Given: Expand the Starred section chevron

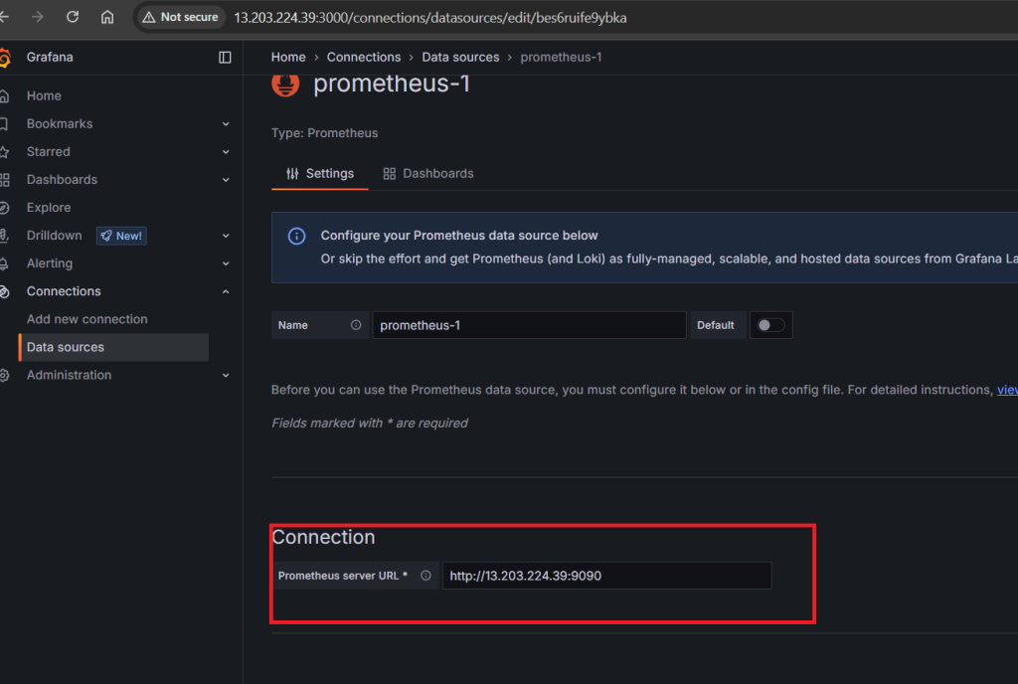Looking at the screenshot, I should pos(226,152).
